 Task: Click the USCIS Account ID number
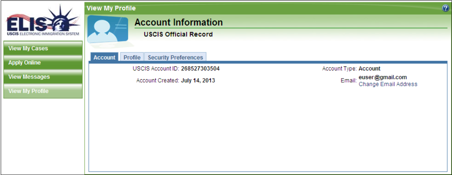[200, 69]
